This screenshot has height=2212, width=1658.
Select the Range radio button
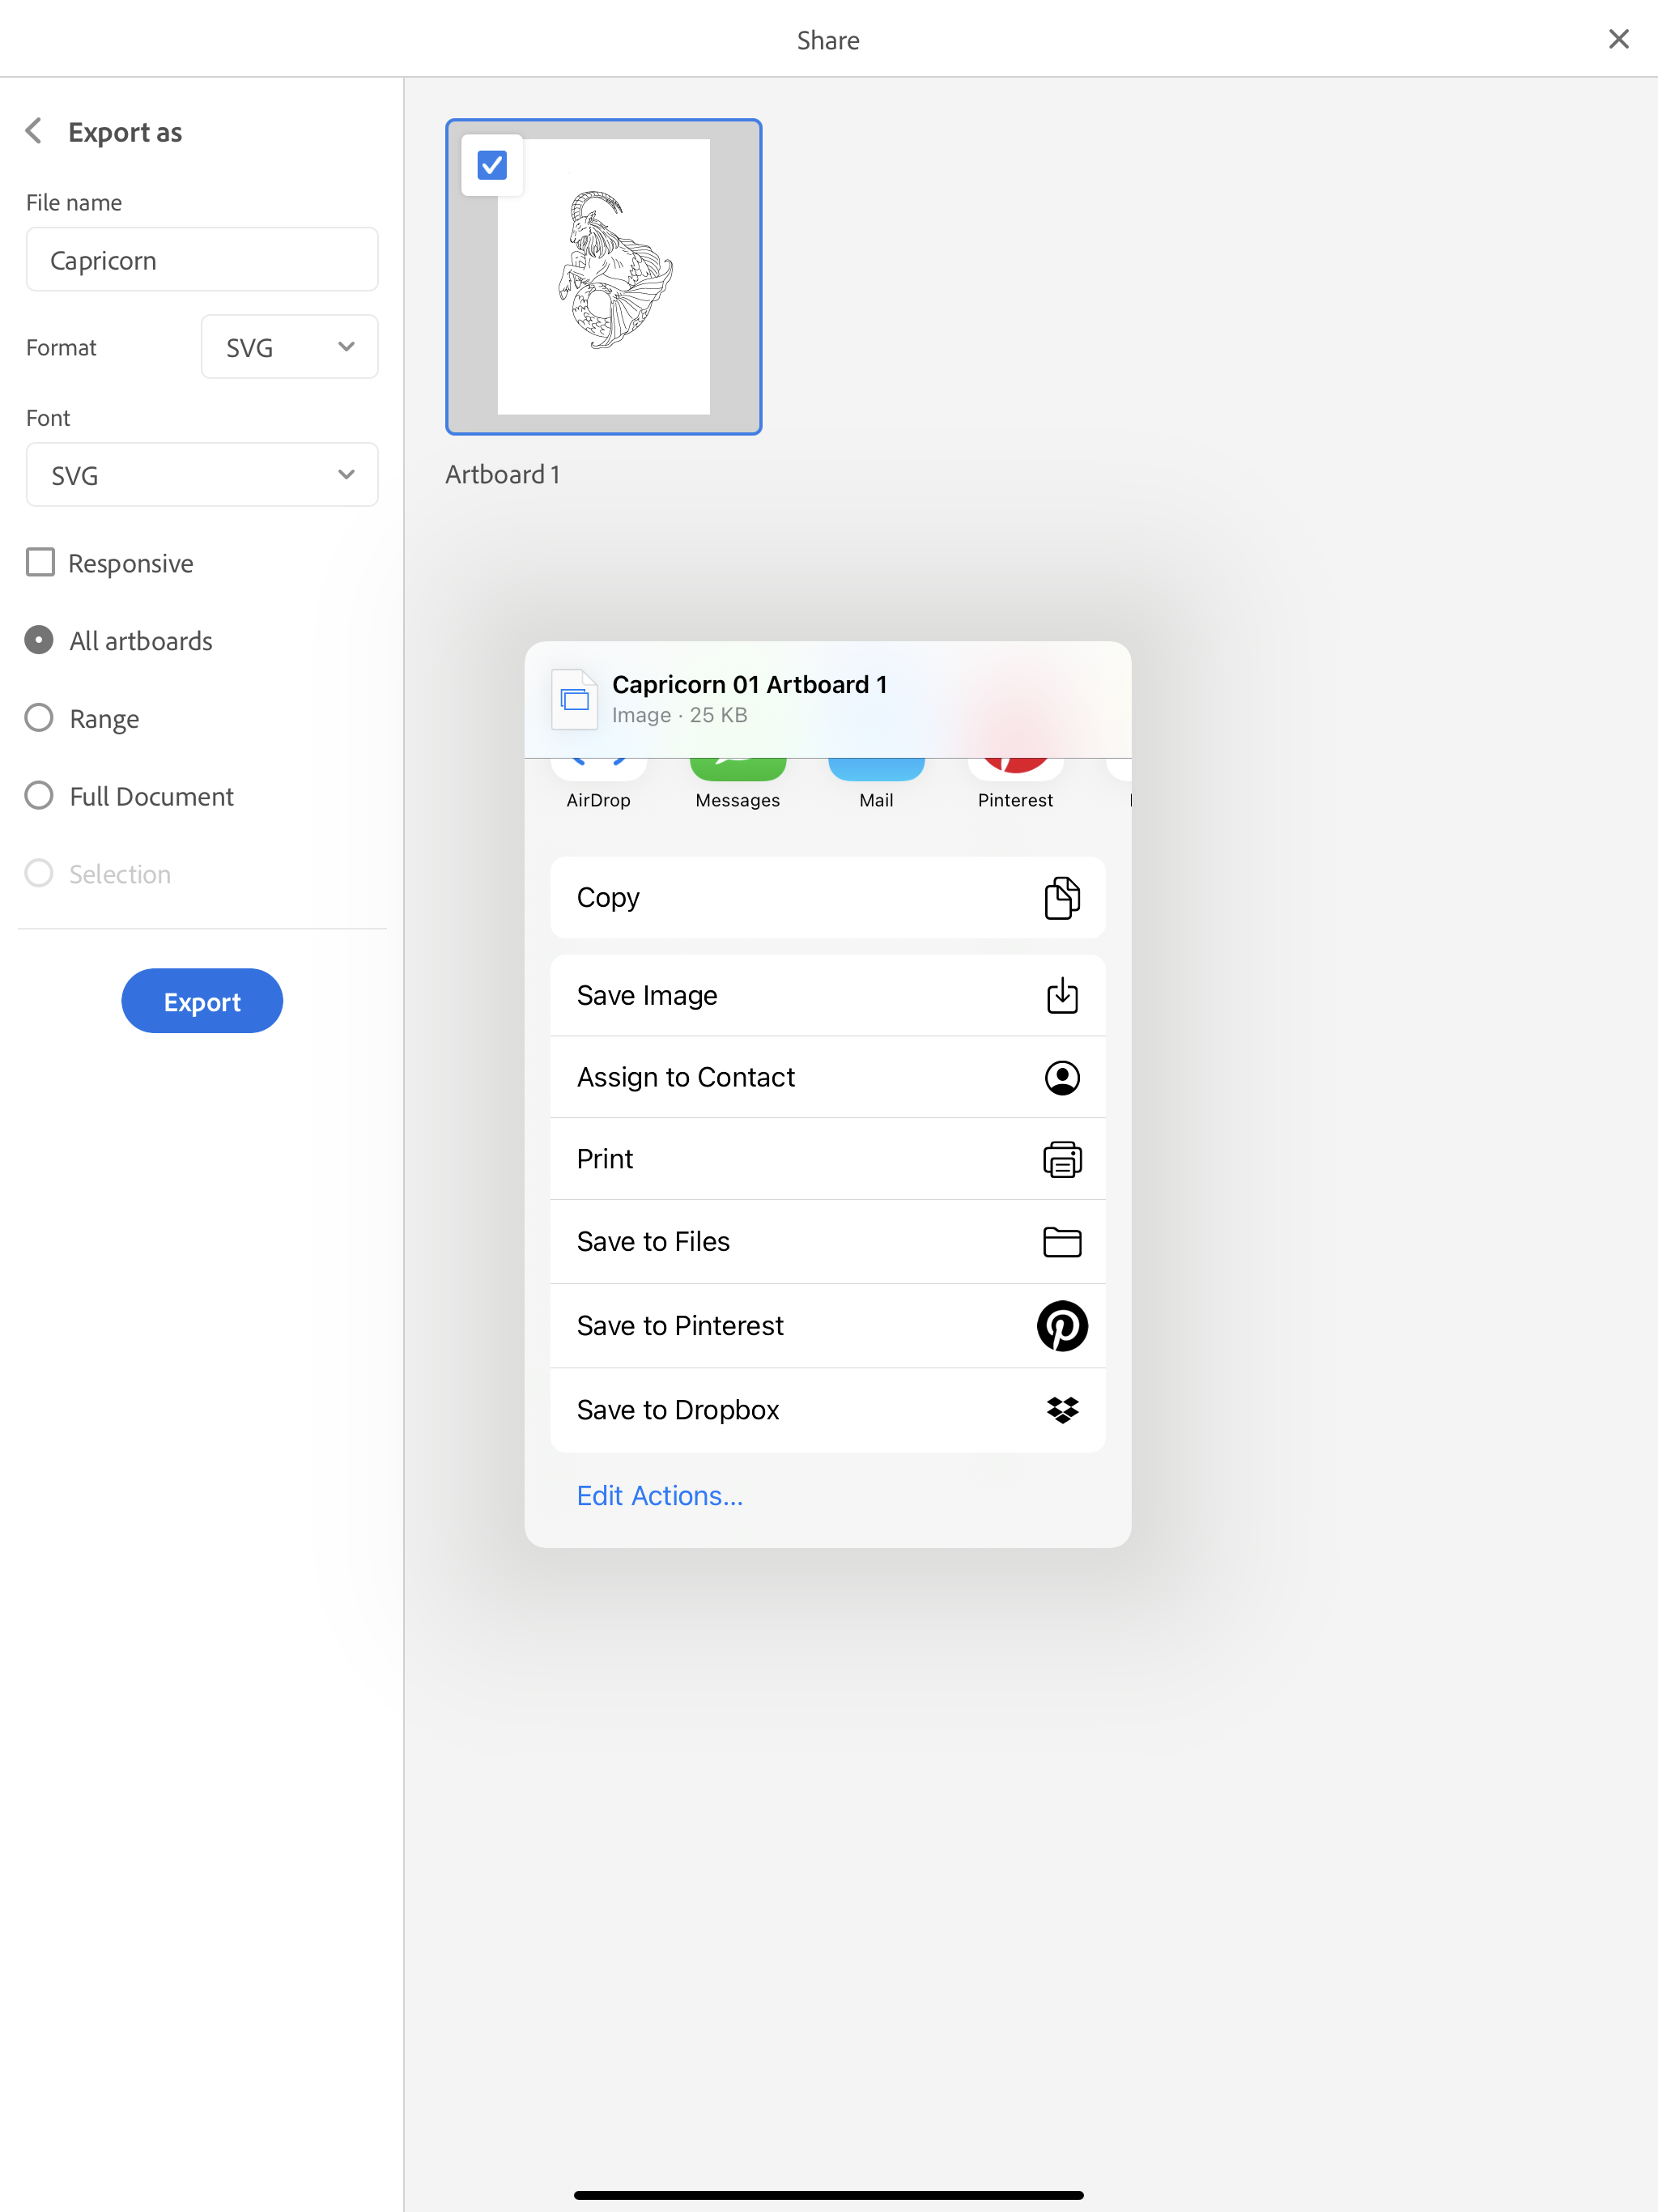(36, 717)
